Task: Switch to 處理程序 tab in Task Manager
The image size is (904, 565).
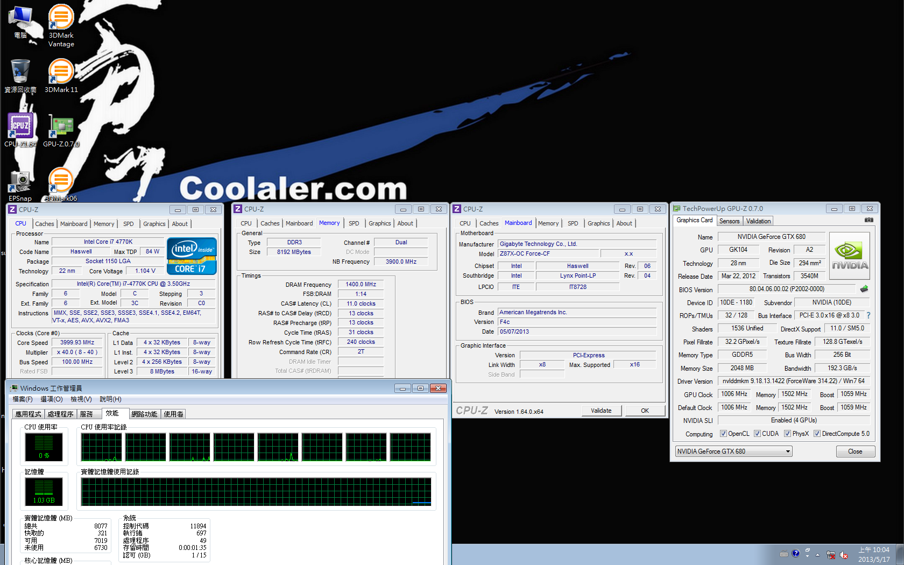Action: tap(60, 414)
